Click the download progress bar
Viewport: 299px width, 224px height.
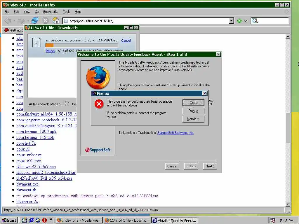(82, 45)
